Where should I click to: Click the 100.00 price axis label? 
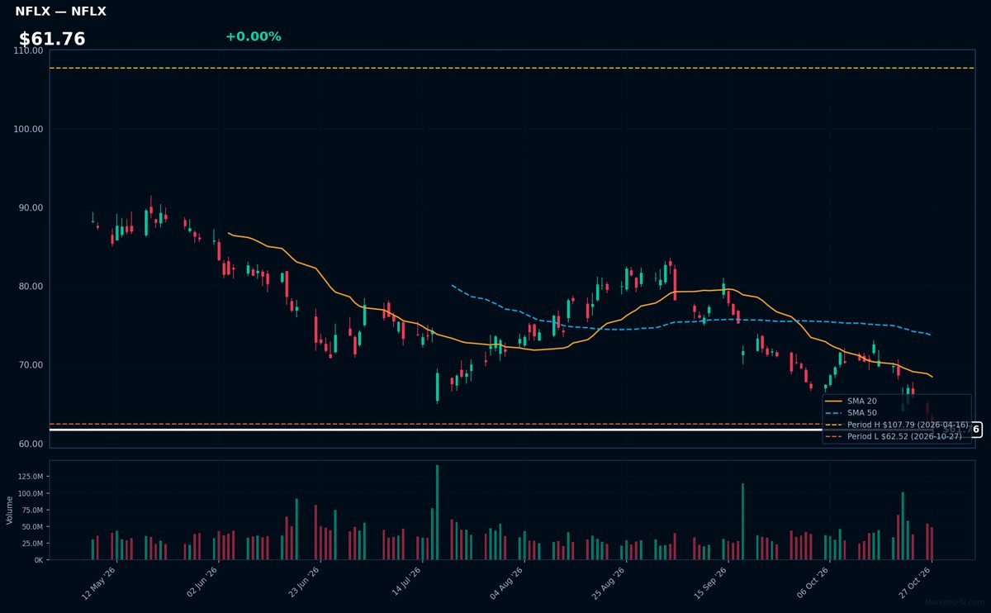pyautogui.click(x=29, y=129)
